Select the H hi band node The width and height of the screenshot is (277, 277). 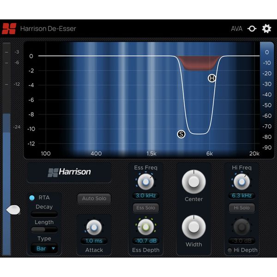click(212, 78)
